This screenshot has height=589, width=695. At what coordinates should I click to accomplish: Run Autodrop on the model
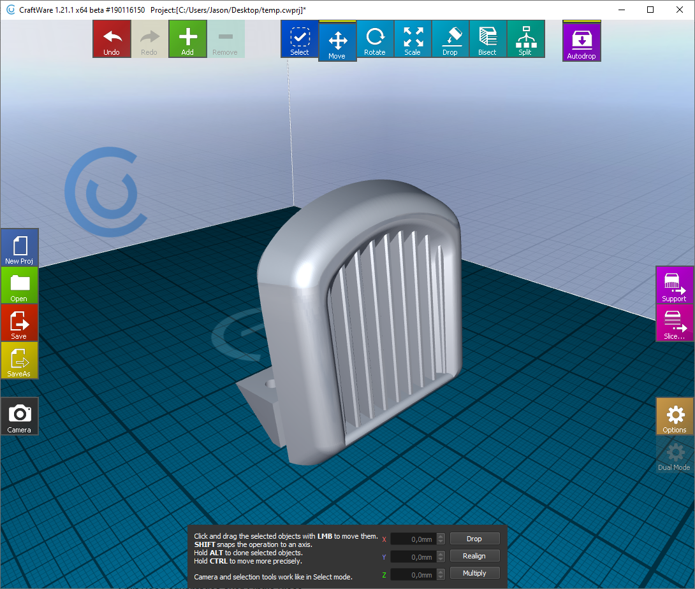pos(581,39)
